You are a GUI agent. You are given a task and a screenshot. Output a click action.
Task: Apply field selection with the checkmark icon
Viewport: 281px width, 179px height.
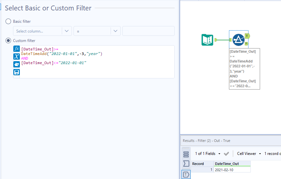pos(226,154)
